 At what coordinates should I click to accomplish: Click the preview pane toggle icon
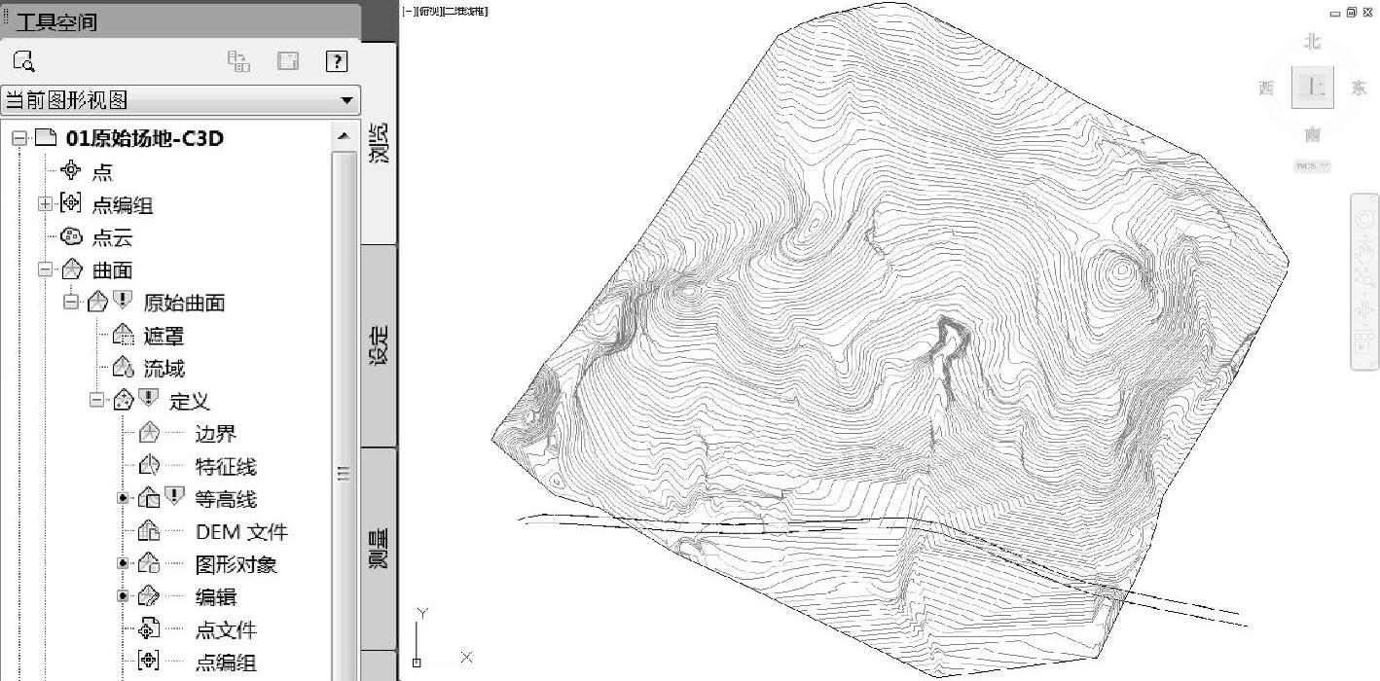288,61
